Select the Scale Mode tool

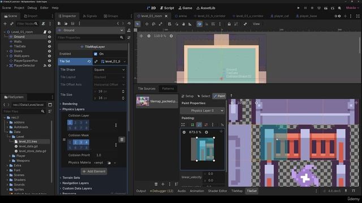161,24
